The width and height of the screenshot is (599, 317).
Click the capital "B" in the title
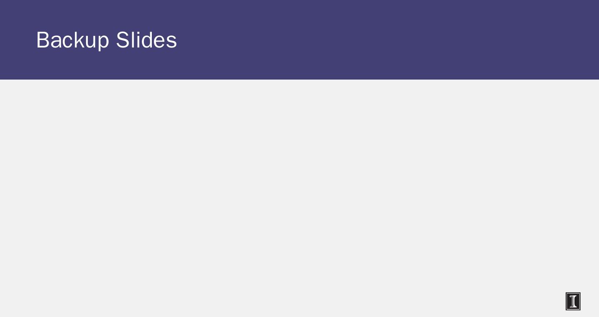pyautogui.click(x=42, y=40)
